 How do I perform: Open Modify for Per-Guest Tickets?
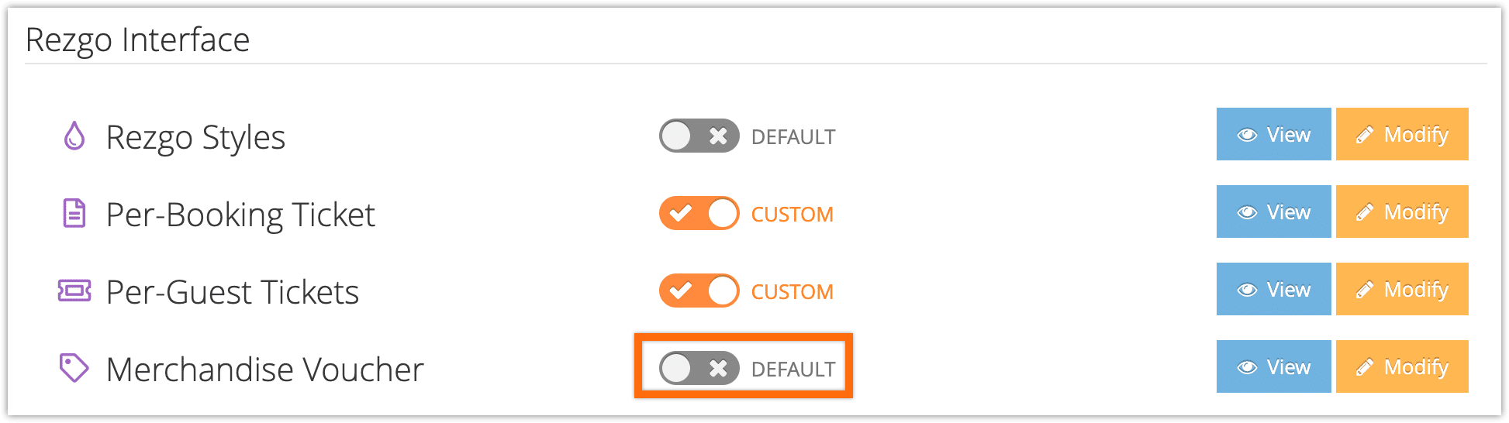coord(1402,289)
